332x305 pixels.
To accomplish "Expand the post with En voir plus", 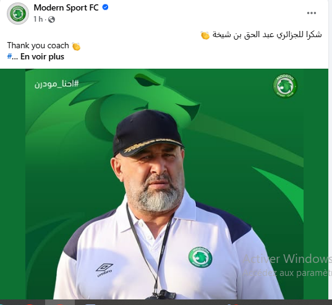I will pos(42,57).
